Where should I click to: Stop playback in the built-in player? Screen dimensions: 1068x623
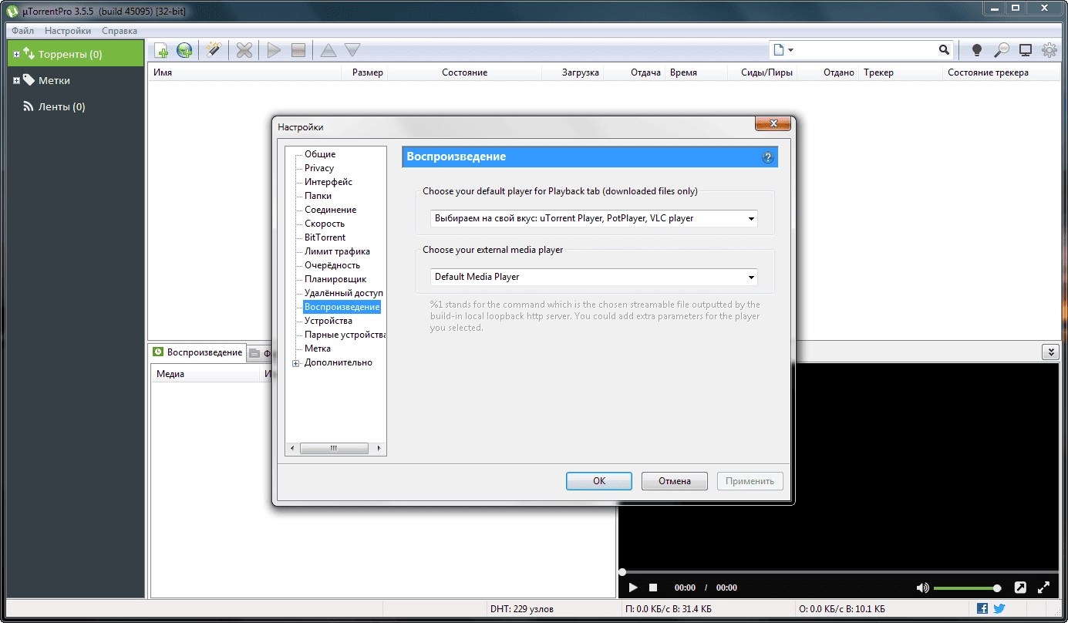pyautogui.click(x=653, y=588)
